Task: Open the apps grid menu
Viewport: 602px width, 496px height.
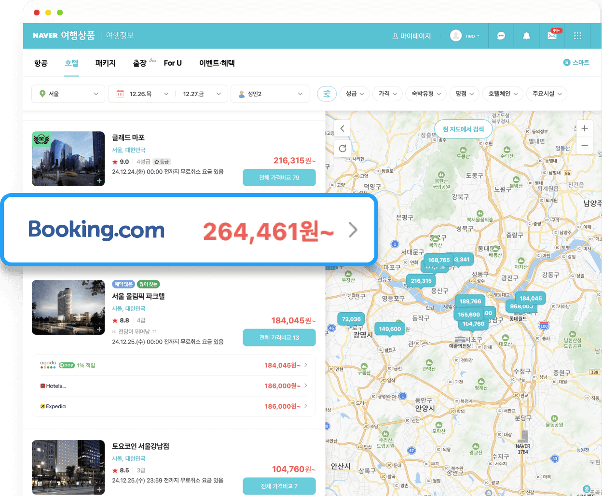Action: click(577, 36)
